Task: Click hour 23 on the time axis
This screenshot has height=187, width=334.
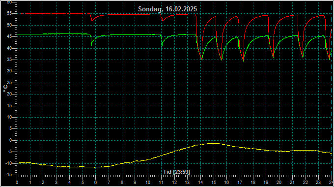Action: coord(318,183)
